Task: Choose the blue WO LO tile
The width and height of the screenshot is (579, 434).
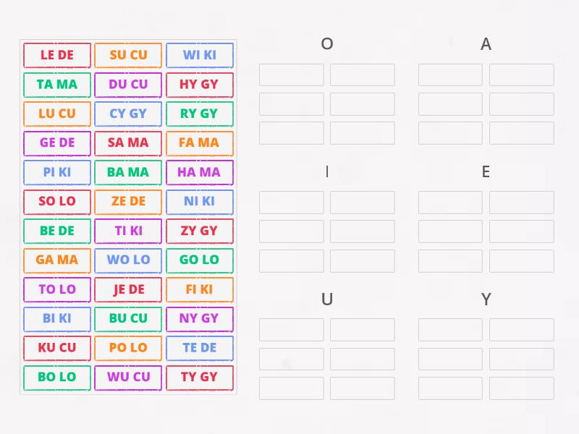Action: 128,260
